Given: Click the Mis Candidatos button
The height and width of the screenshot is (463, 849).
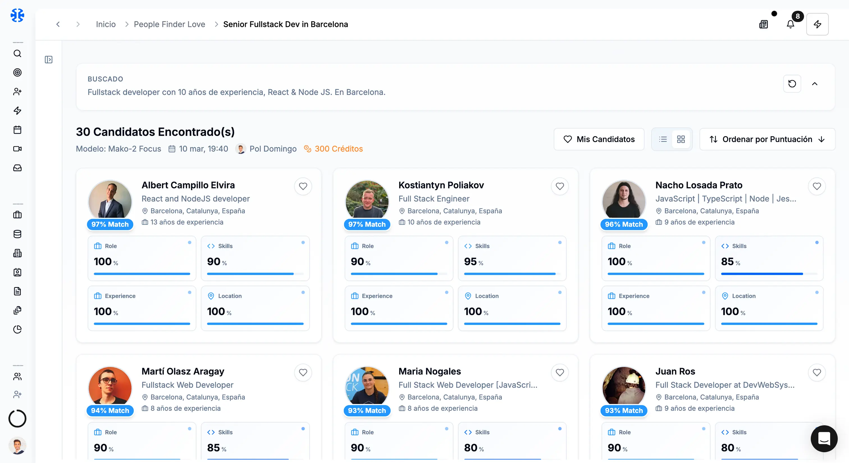Looking at the screenshot, I should coord(599,139).
